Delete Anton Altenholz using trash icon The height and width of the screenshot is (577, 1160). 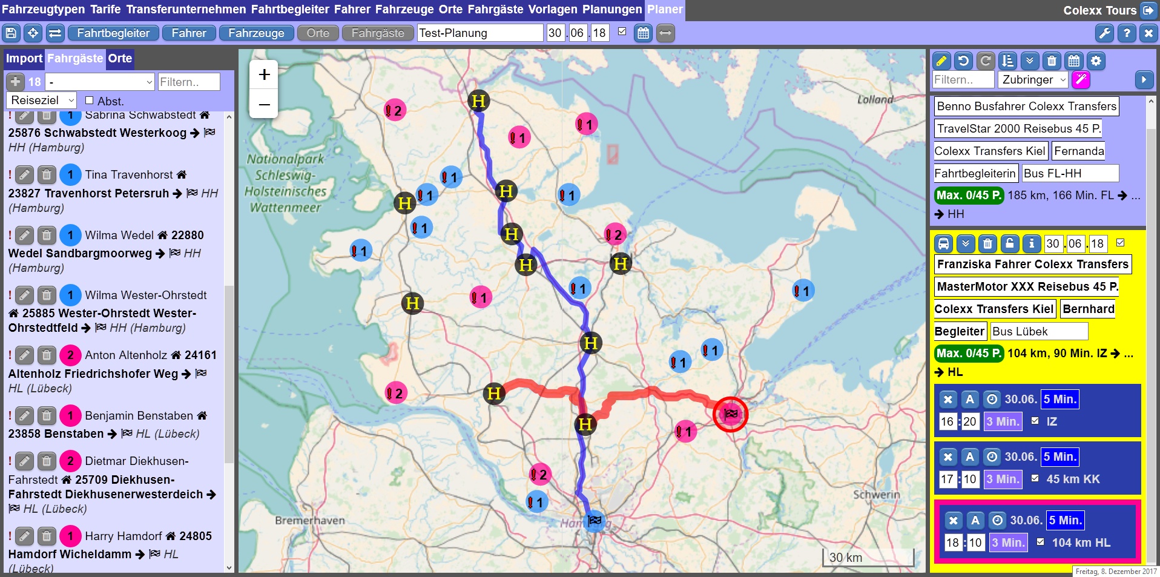[47, 355]
